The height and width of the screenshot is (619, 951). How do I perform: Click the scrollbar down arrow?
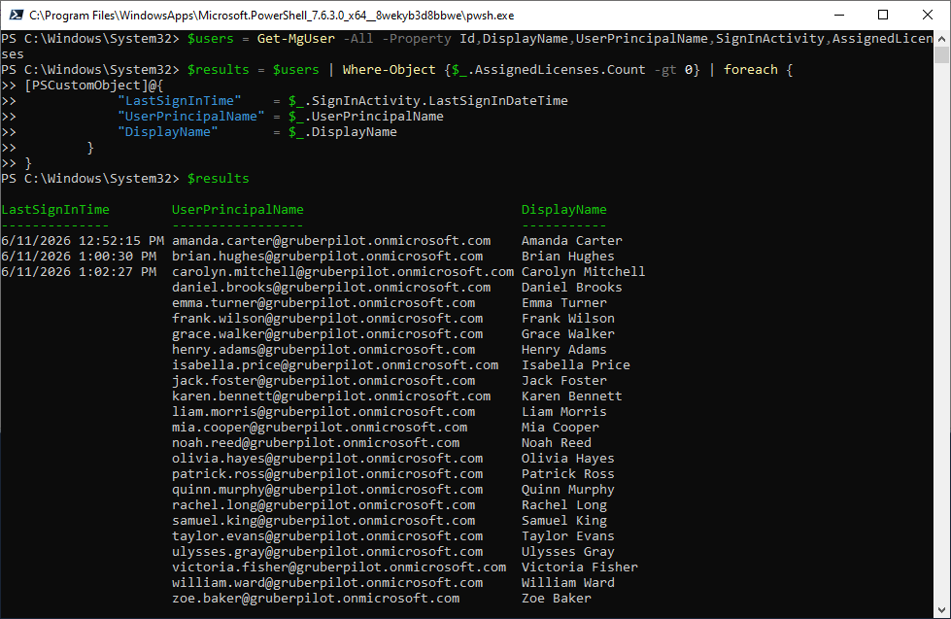[941, 610]
